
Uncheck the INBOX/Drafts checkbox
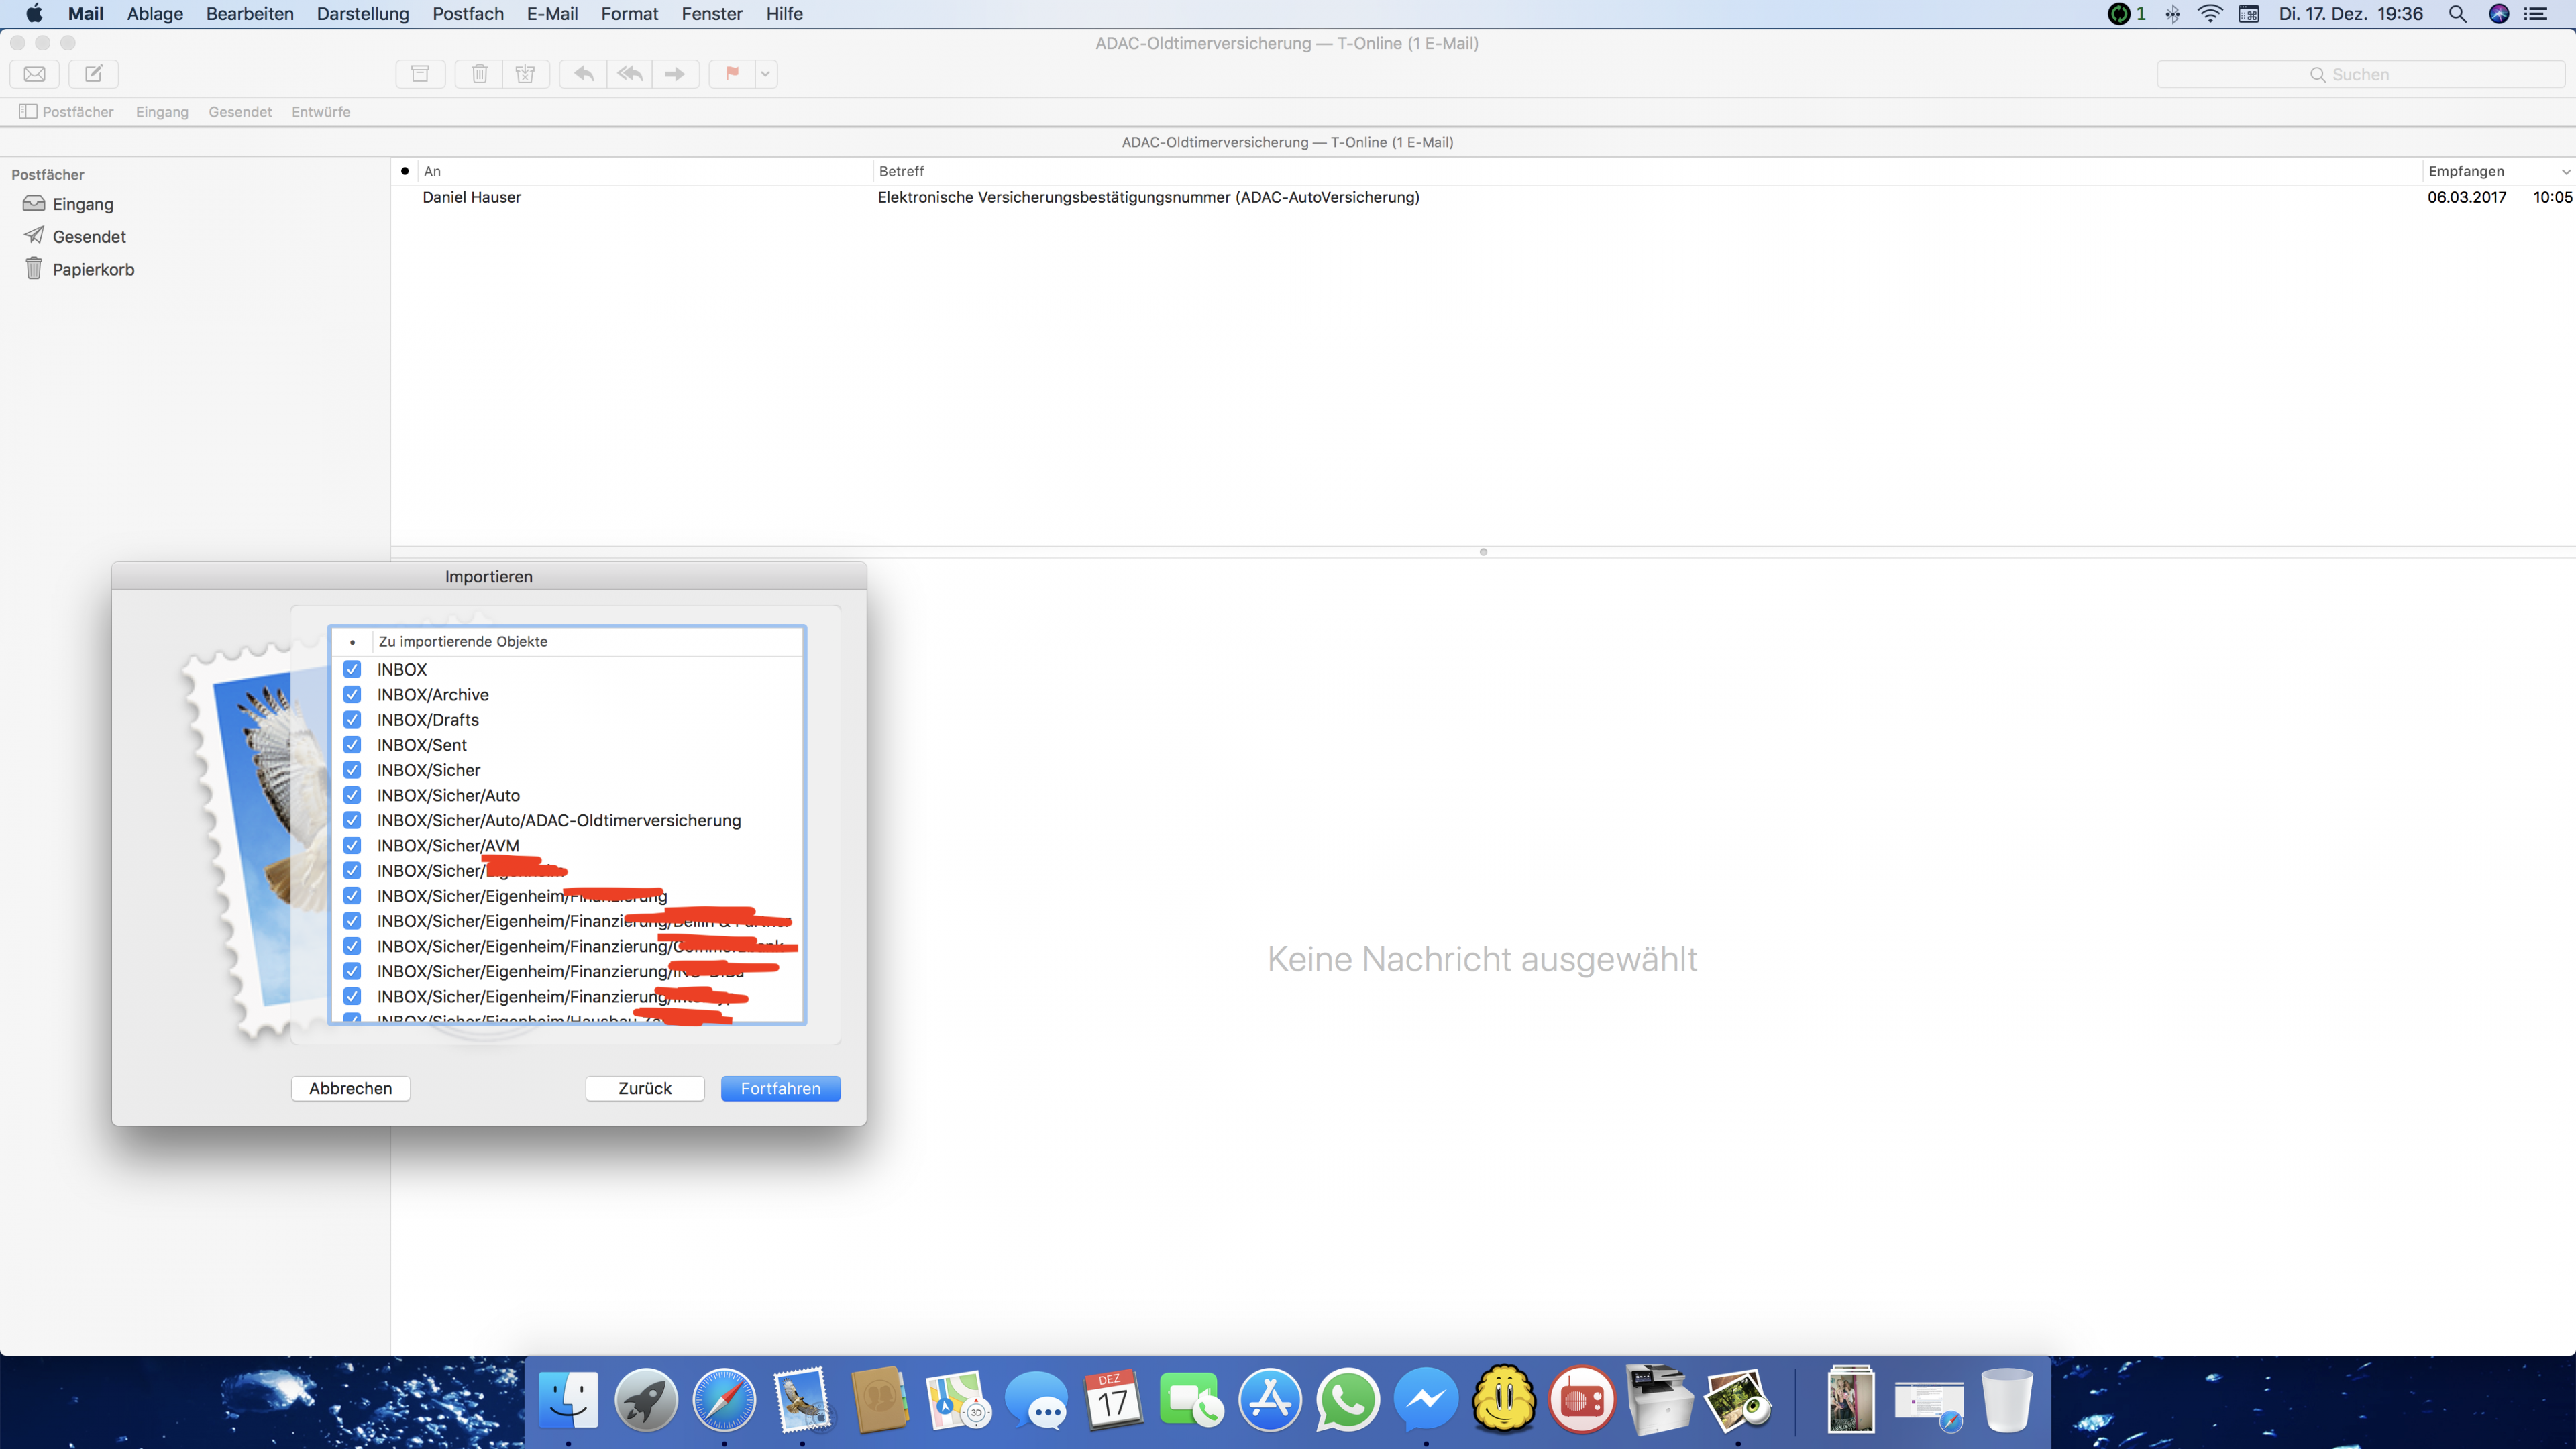(352, 720)
